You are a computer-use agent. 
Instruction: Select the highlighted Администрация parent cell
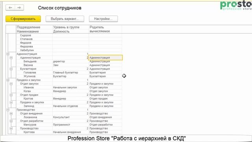[106, 58]
